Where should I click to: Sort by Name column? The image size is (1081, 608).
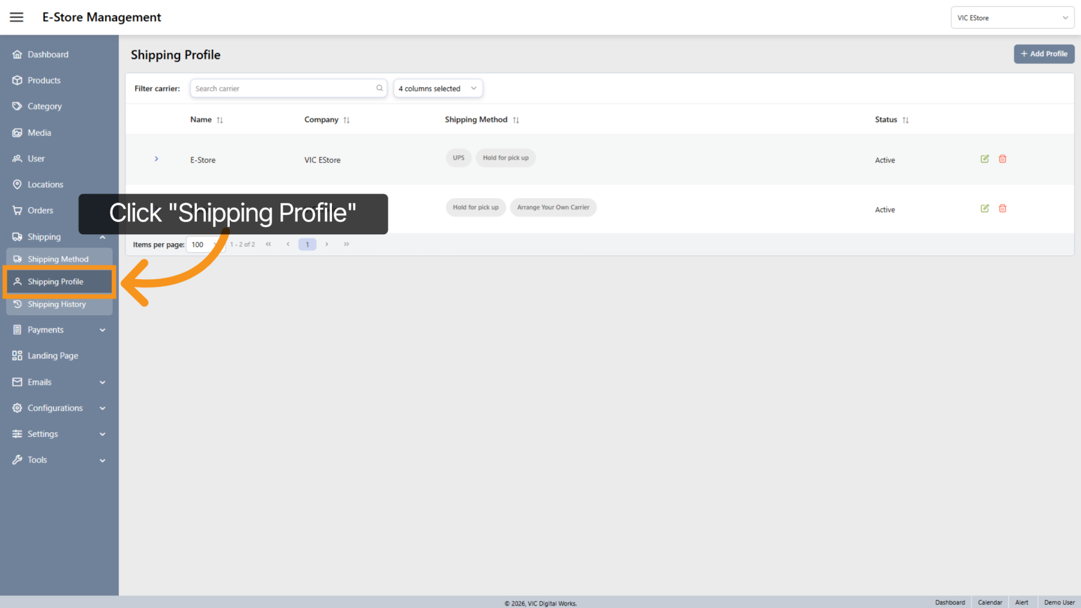[x=220, y=120]
